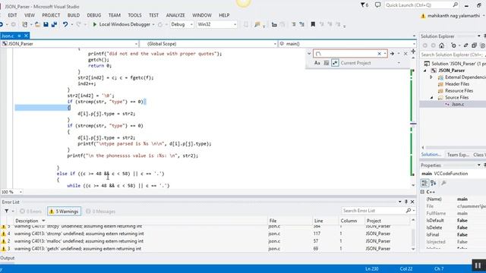Pin the Error List panel
The image size is (486, 273).
pyautogui.click(x=406, y=202)
